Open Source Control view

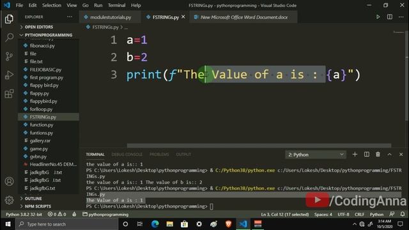9,56
